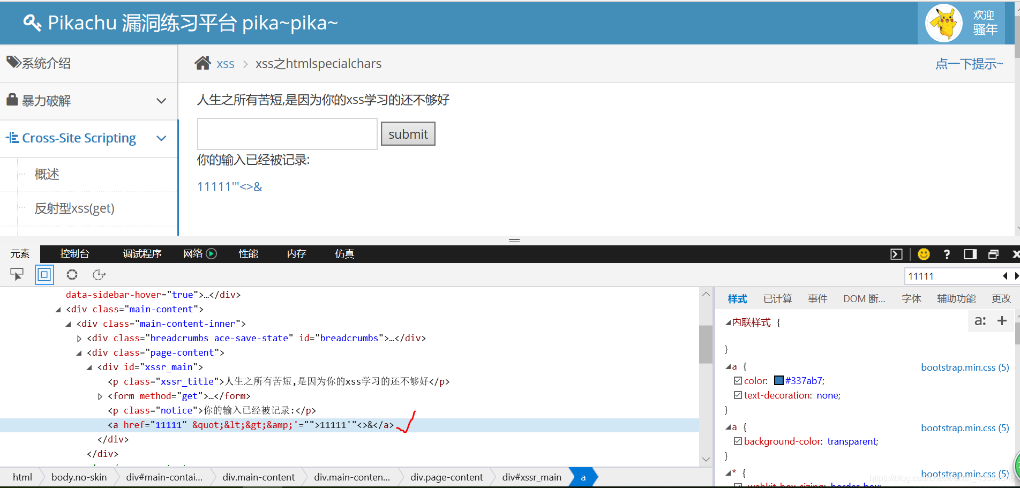Collapse the 内联样式 rule triangle
This screenshot has height=488, width=1020.
(728, 322)
